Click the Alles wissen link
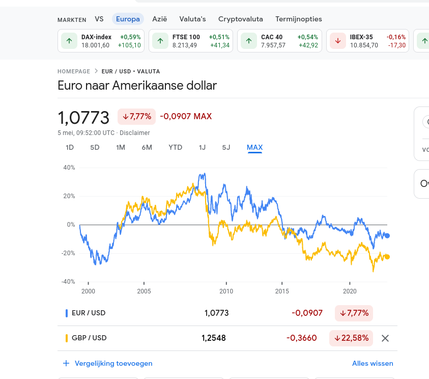 373,363
